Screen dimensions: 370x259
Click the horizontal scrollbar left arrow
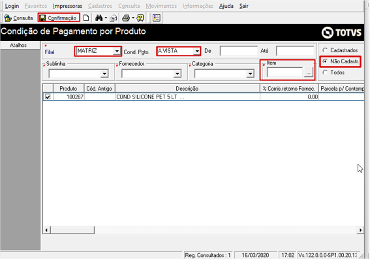[x=46, y=230]
